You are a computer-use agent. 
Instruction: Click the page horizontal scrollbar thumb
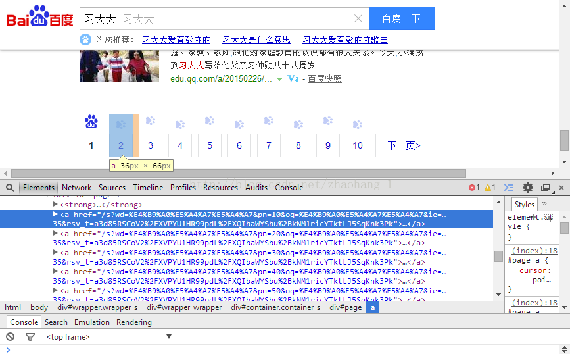[x=239, y=173]
